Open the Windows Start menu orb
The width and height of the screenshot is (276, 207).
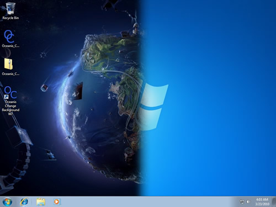coord(7,202)
